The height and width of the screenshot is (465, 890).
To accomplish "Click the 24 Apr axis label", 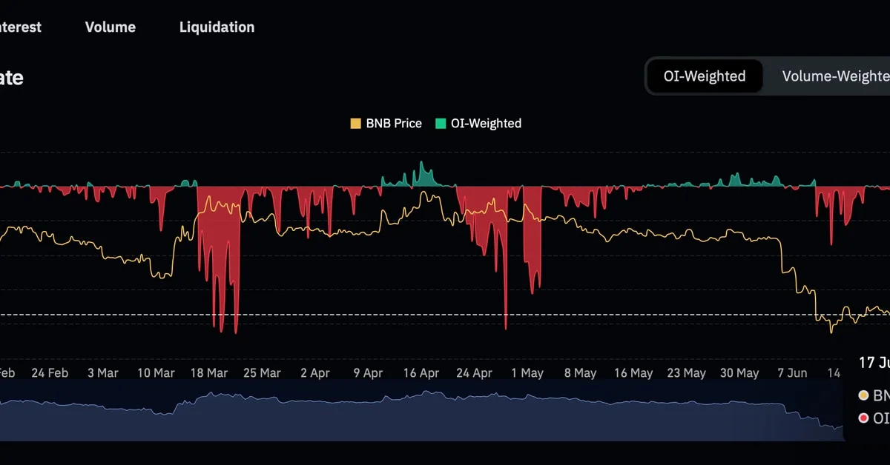I will coord(475,372).
